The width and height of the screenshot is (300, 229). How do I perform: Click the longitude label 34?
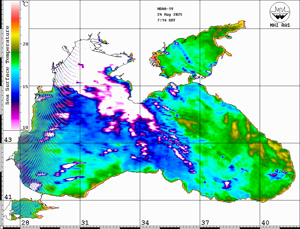[145, 223]
